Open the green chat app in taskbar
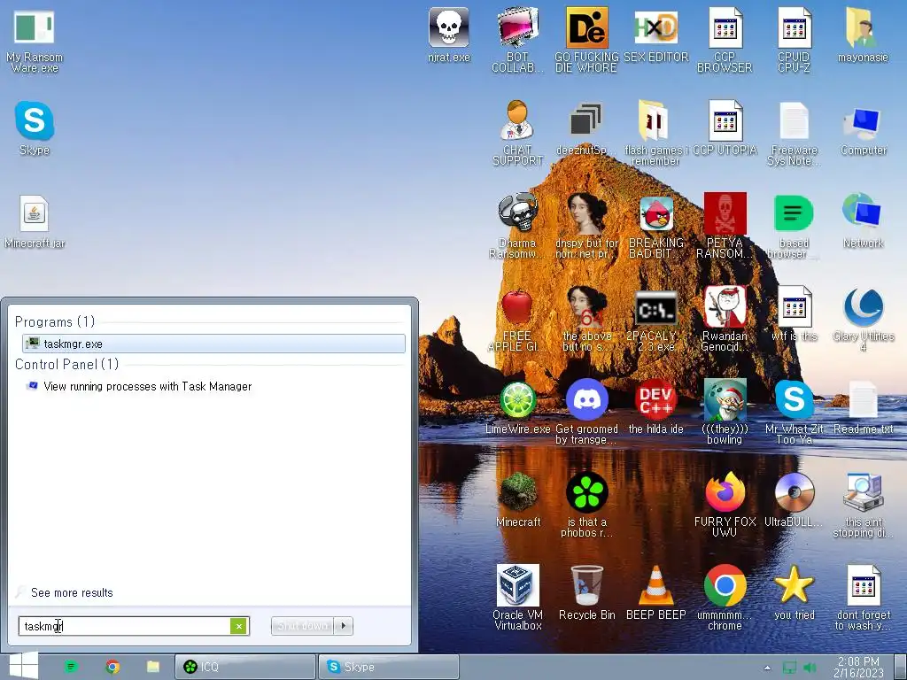 pyautogui.click(x=71, y=667)
